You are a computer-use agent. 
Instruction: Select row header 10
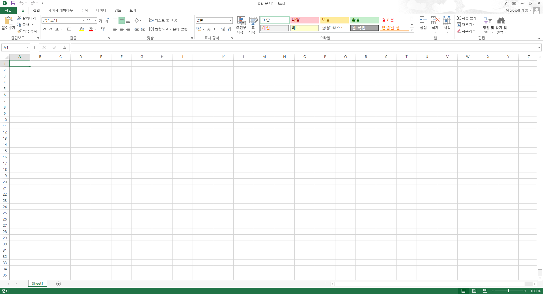pyautogui.click(x=5, y=120)
